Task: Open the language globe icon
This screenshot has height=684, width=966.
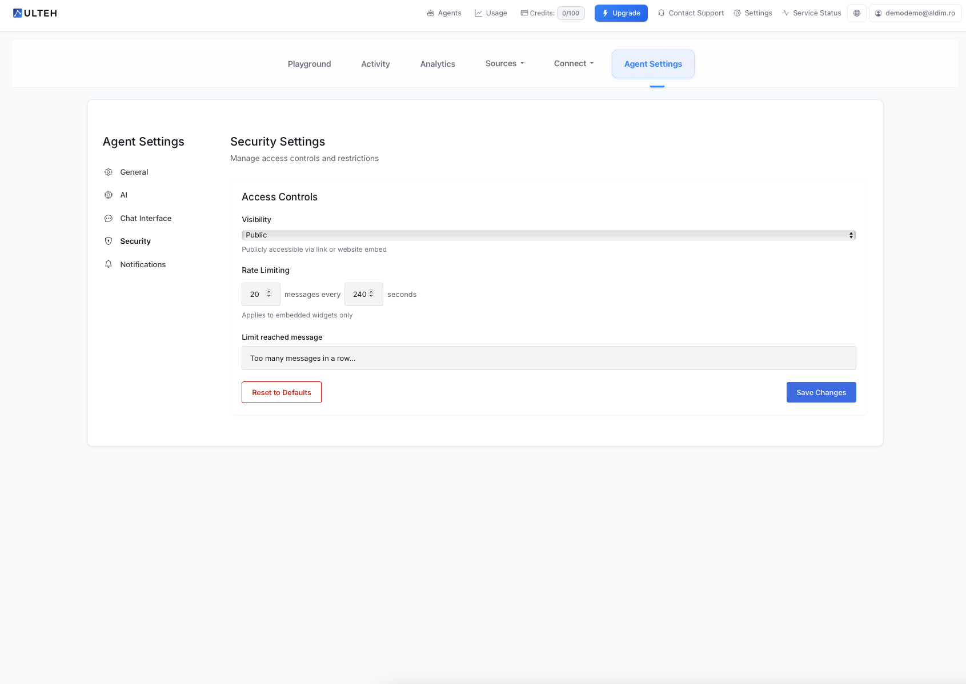Action: coord(856,13)
